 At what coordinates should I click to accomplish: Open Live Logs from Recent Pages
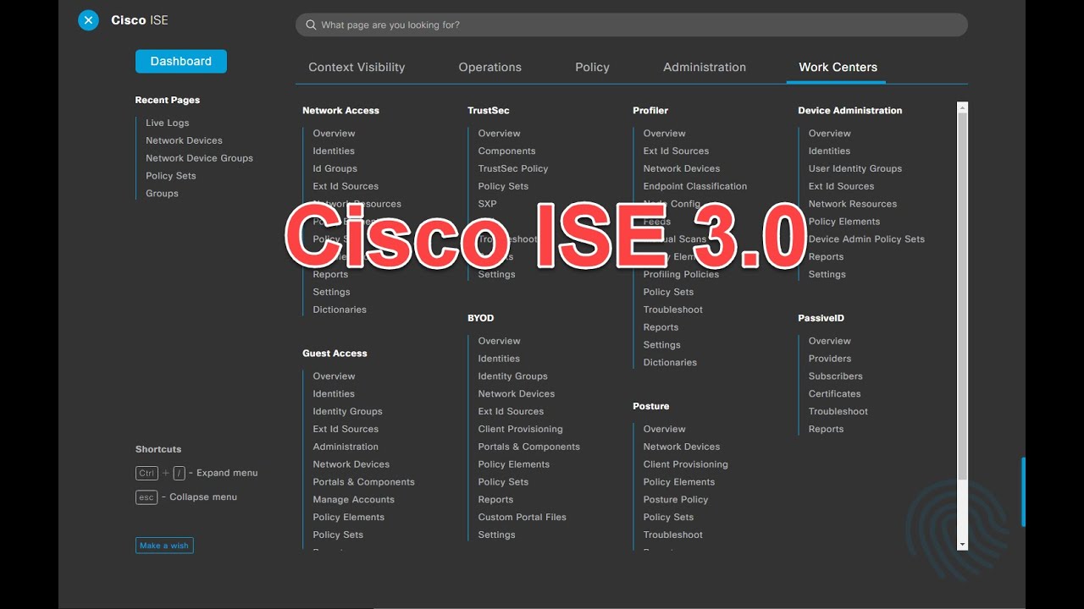click(x=168, y=123)
